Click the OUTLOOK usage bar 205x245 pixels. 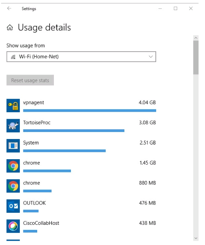click(x=31, y=211)
